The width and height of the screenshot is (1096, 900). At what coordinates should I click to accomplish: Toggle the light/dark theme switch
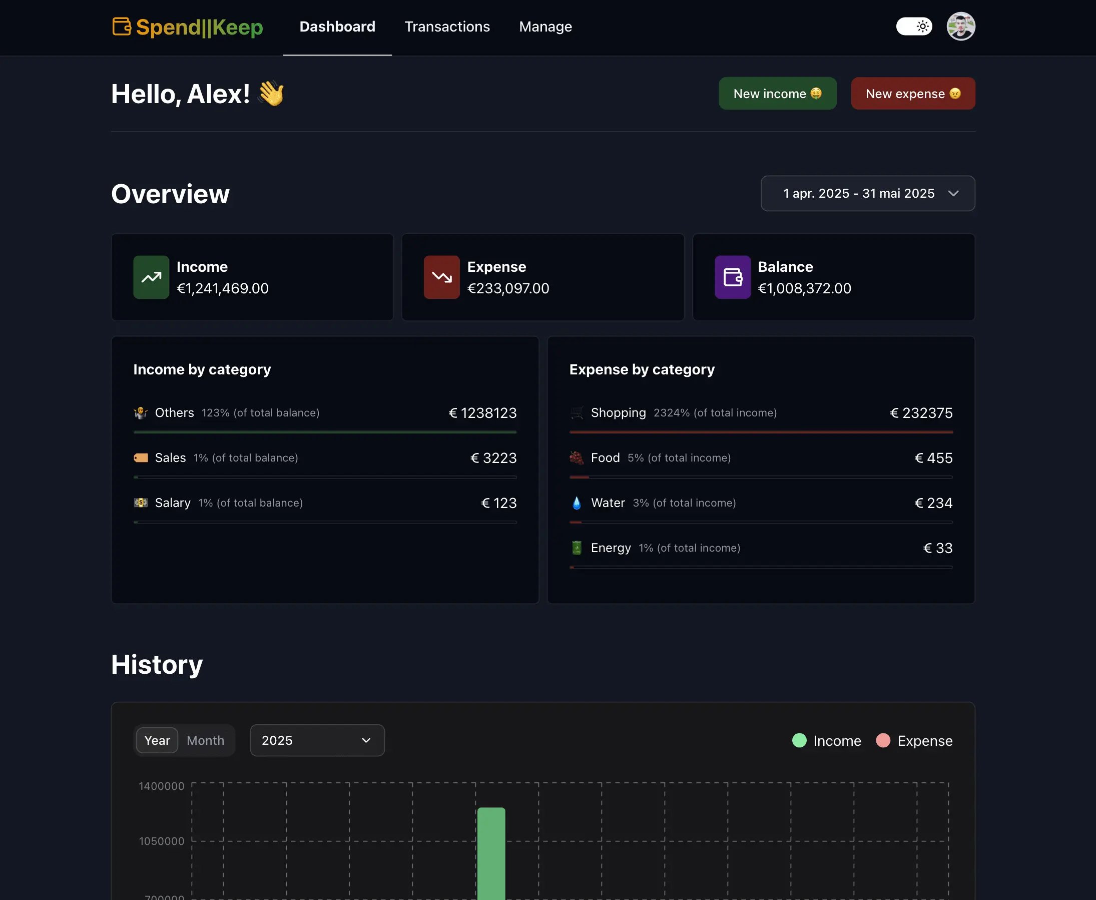(914, 27)
